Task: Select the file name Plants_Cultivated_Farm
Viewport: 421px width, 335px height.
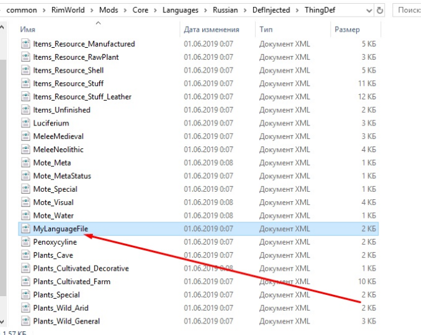Action: (72, 282)
